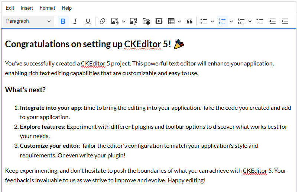This screenshot has height=192, width=299.
Task: Decrease indent icon
Action: click(273, 21)
